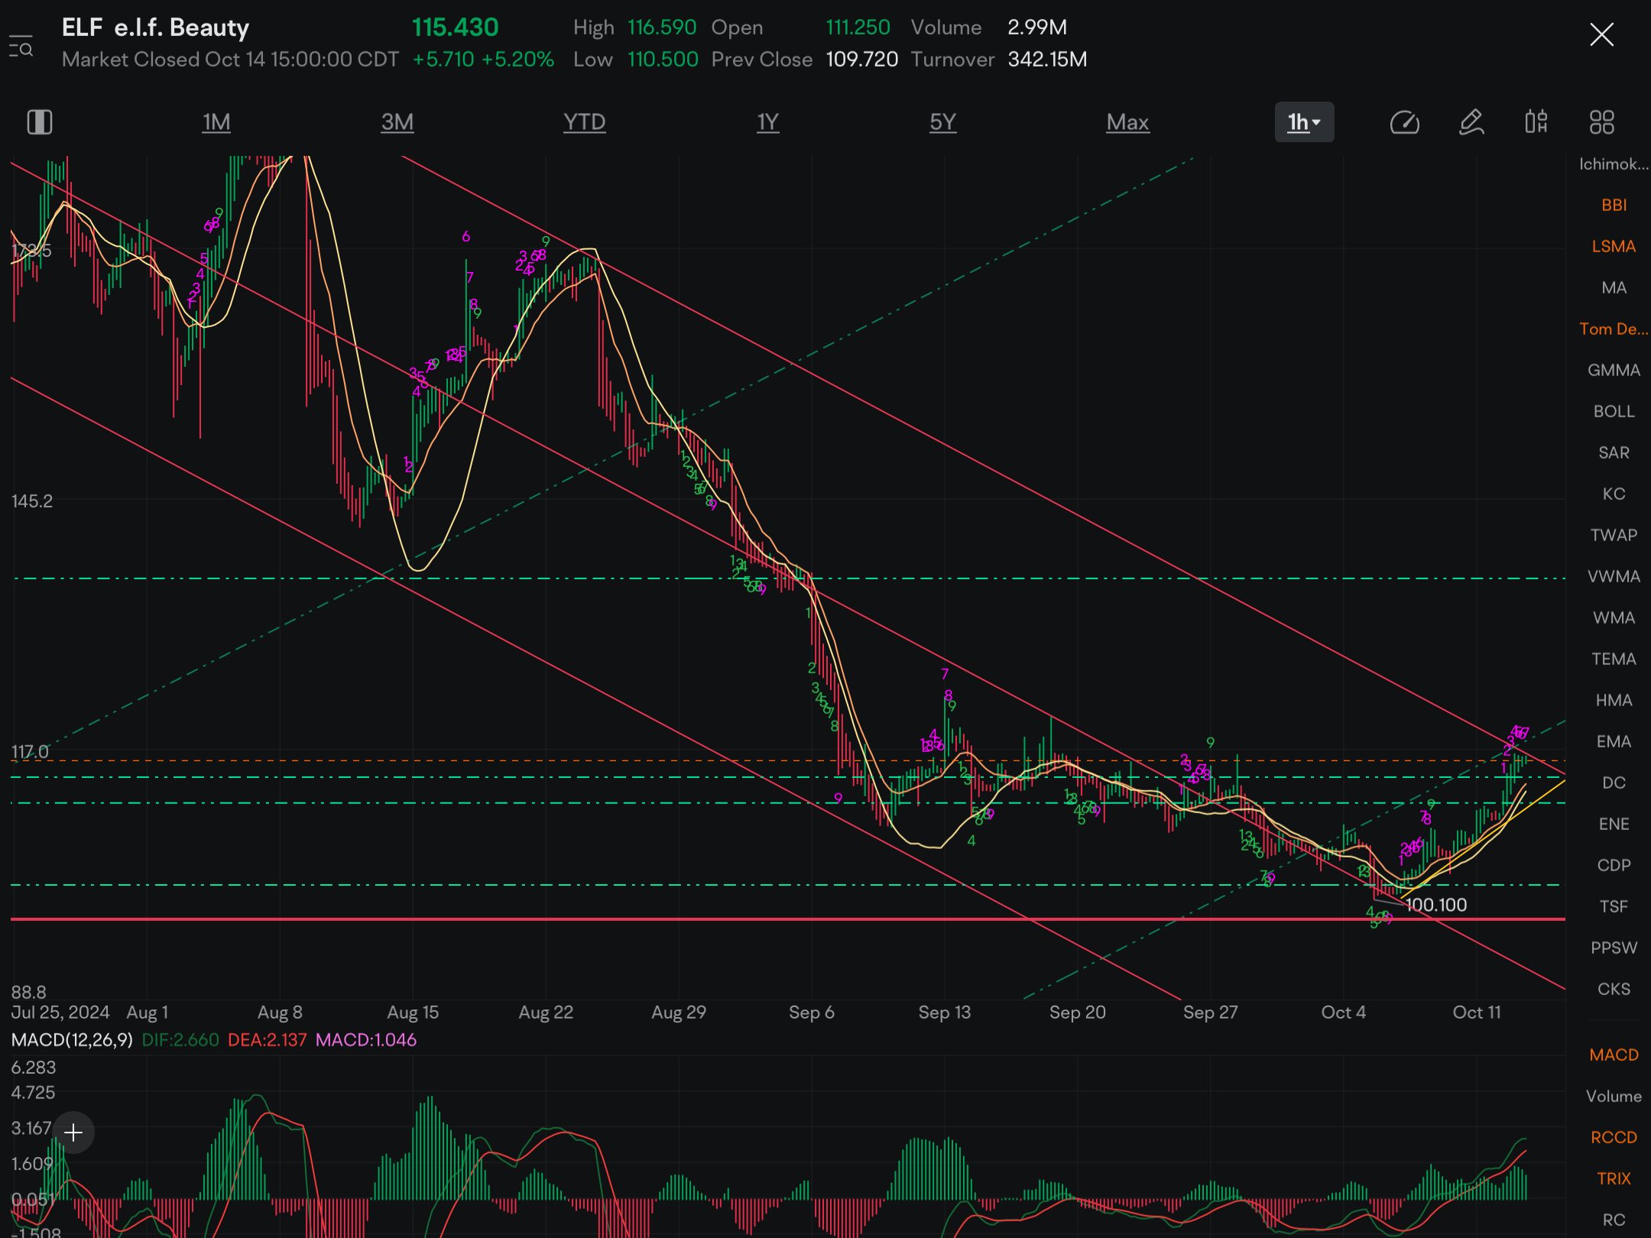Enable the DC indicator
This screenshot has width=1651, height=1238.
[1614, 783]
